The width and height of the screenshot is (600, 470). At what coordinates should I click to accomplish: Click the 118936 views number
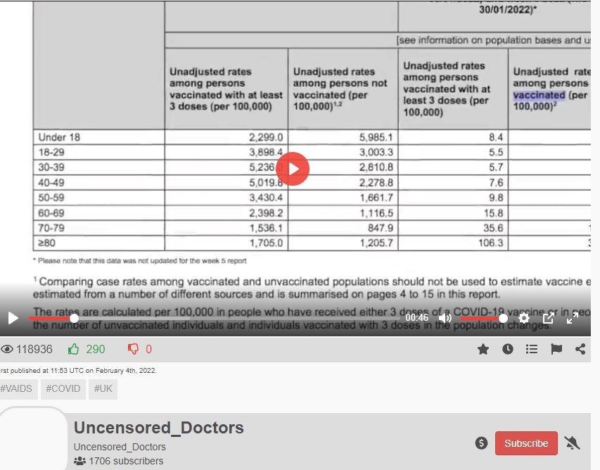(x=34, y=349)
